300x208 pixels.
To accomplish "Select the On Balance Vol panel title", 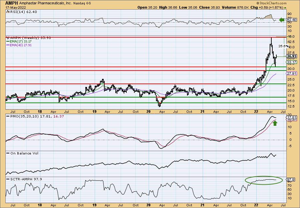I will pyautogui.click(x=23, y=153).
